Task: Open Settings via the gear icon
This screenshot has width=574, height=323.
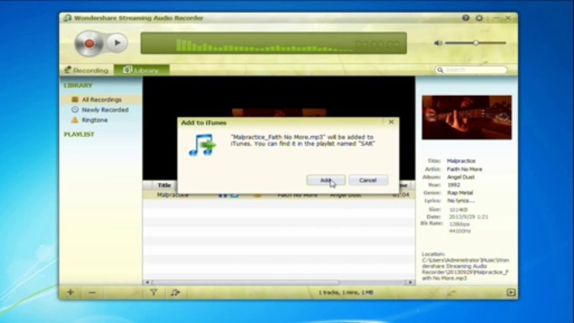Action: click(479, 18)
